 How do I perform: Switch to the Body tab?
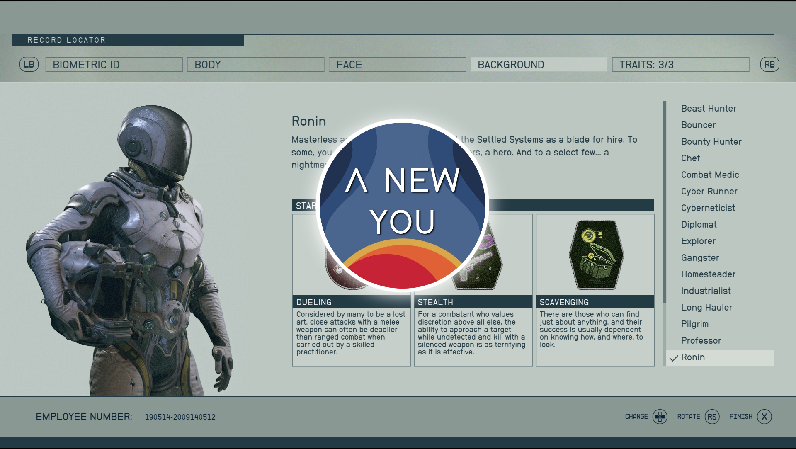256,65
